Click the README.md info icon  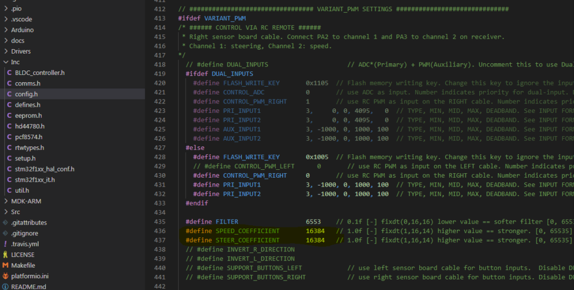click(x=6, y=287)
